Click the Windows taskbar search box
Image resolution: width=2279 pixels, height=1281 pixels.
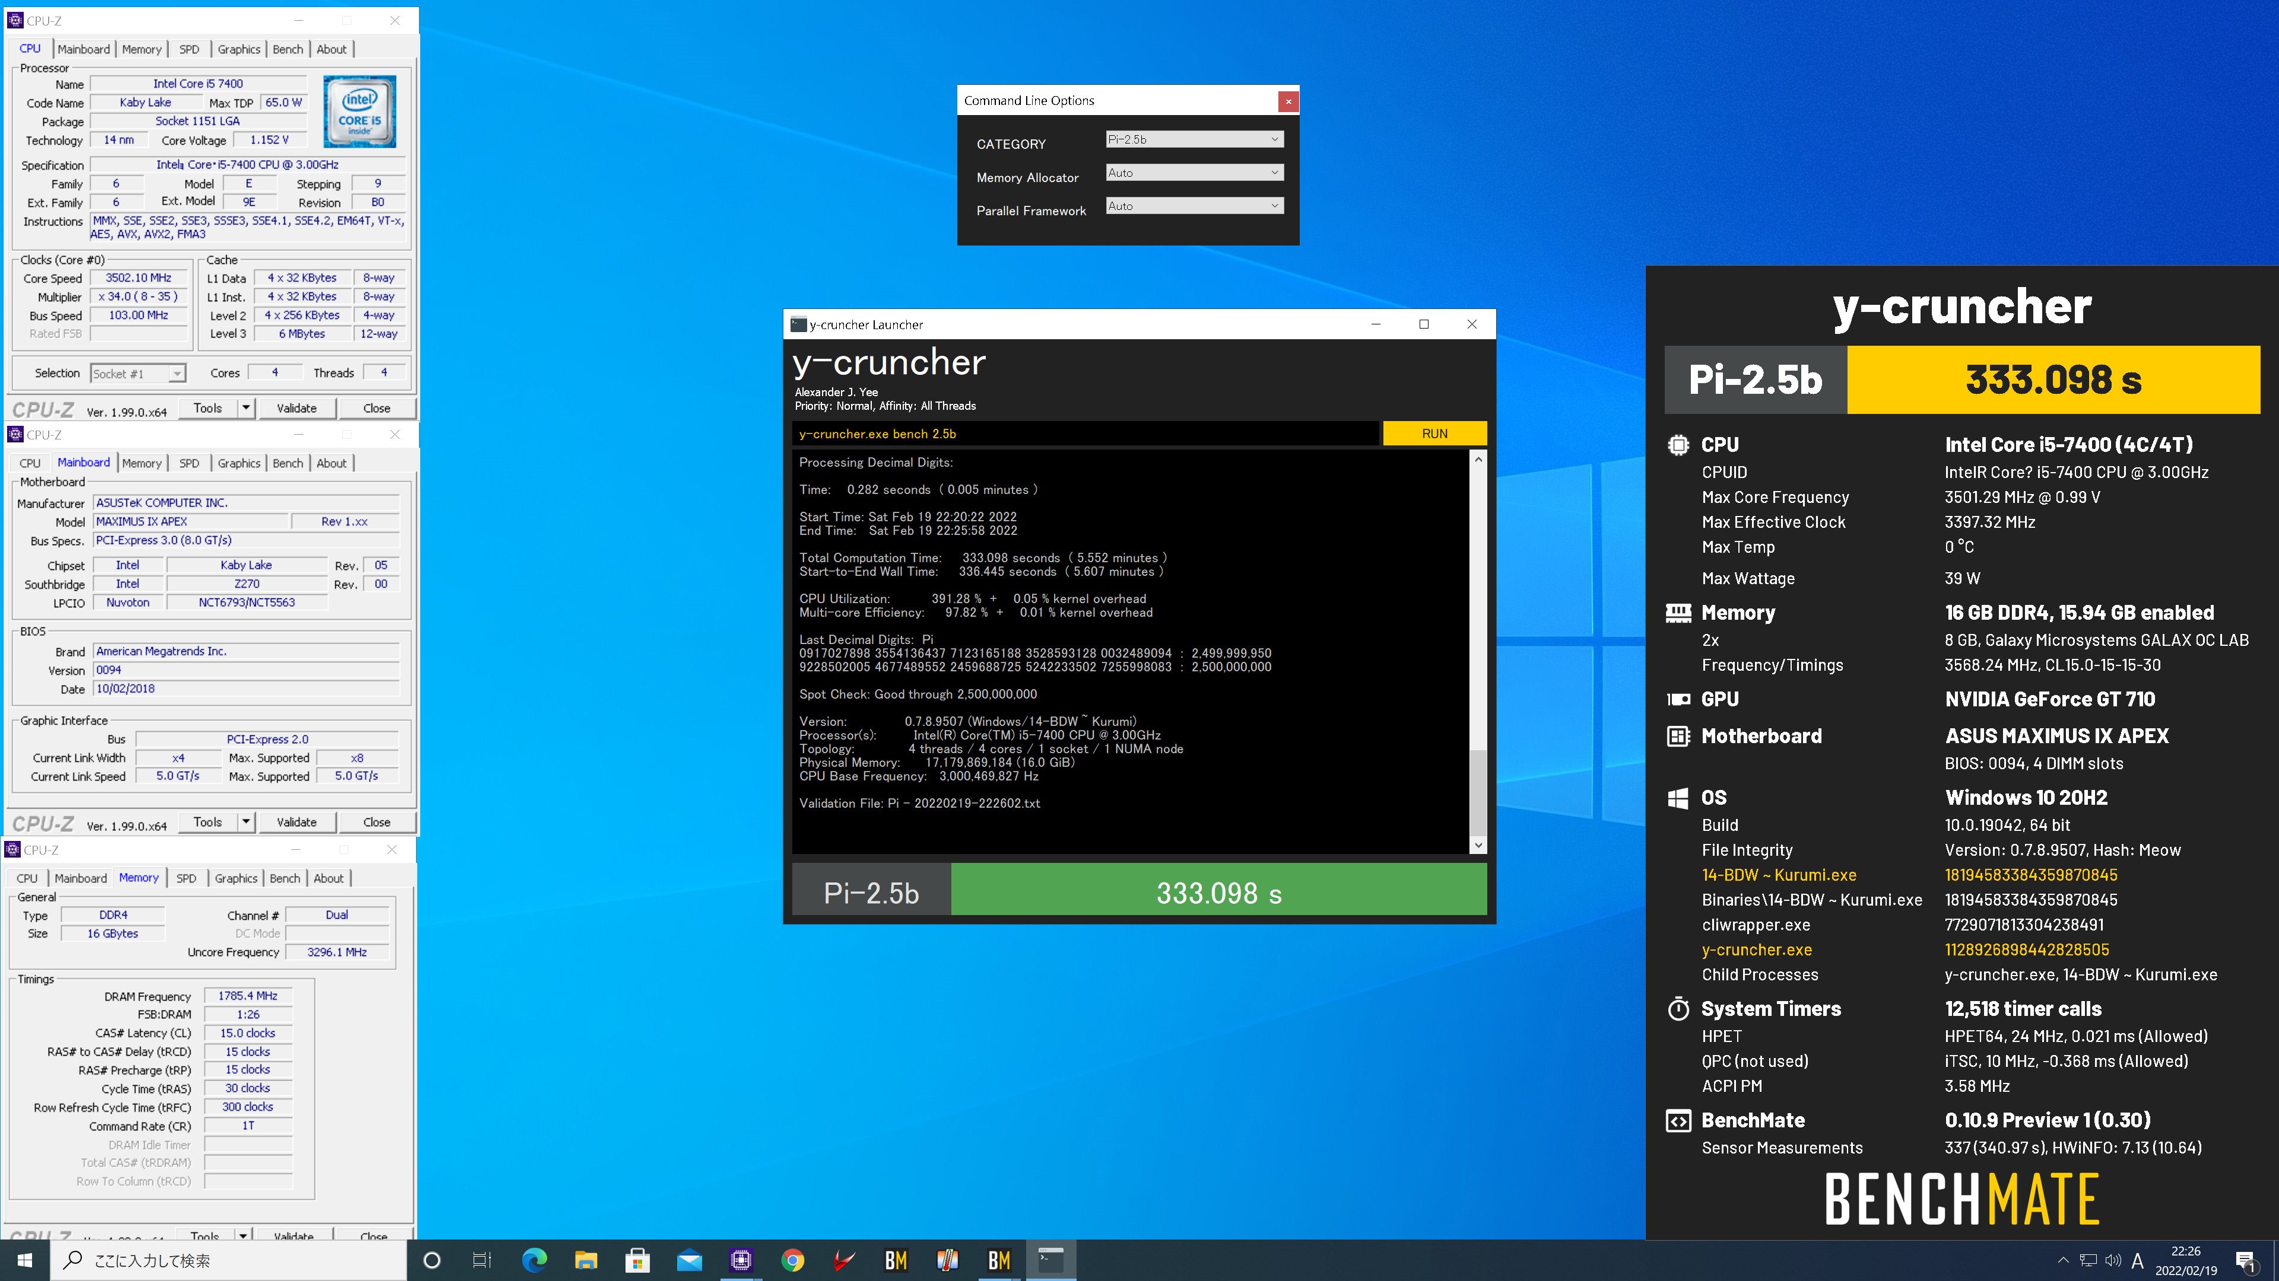click(x=228, y=1260)
